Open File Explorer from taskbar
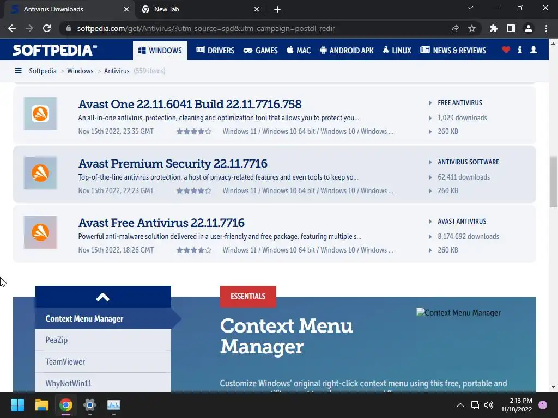The image size is (558, 418). pyautogui.click(x=41, y=405)
